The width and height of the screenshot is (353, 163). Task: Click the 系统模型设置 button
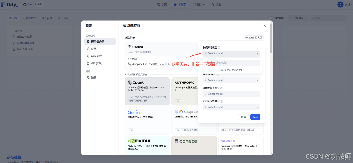(x=254, y=38)
